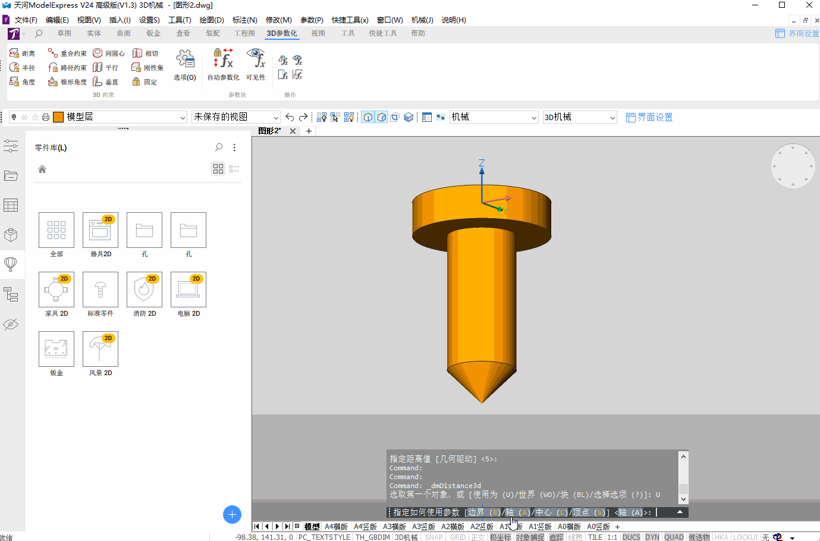
Task: Select the 距离 distance constraint tool
Action: [22, 54]
